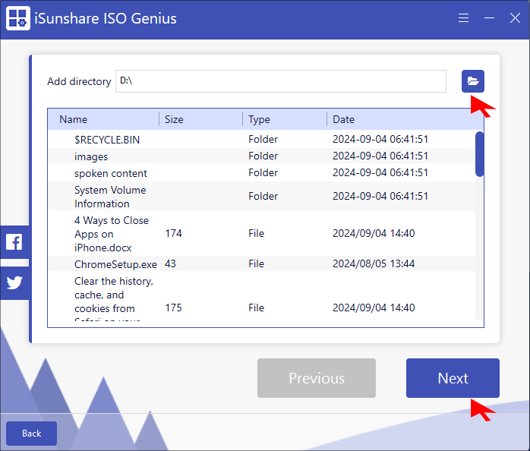Viewport: 530px width, 451px height.
Task: Sort list by Name column header
Action: coord(74,119)
